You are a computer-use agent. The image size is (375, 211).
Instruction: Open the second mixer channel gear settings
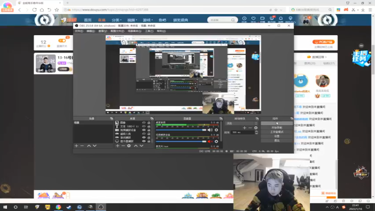tap(217, 142)
